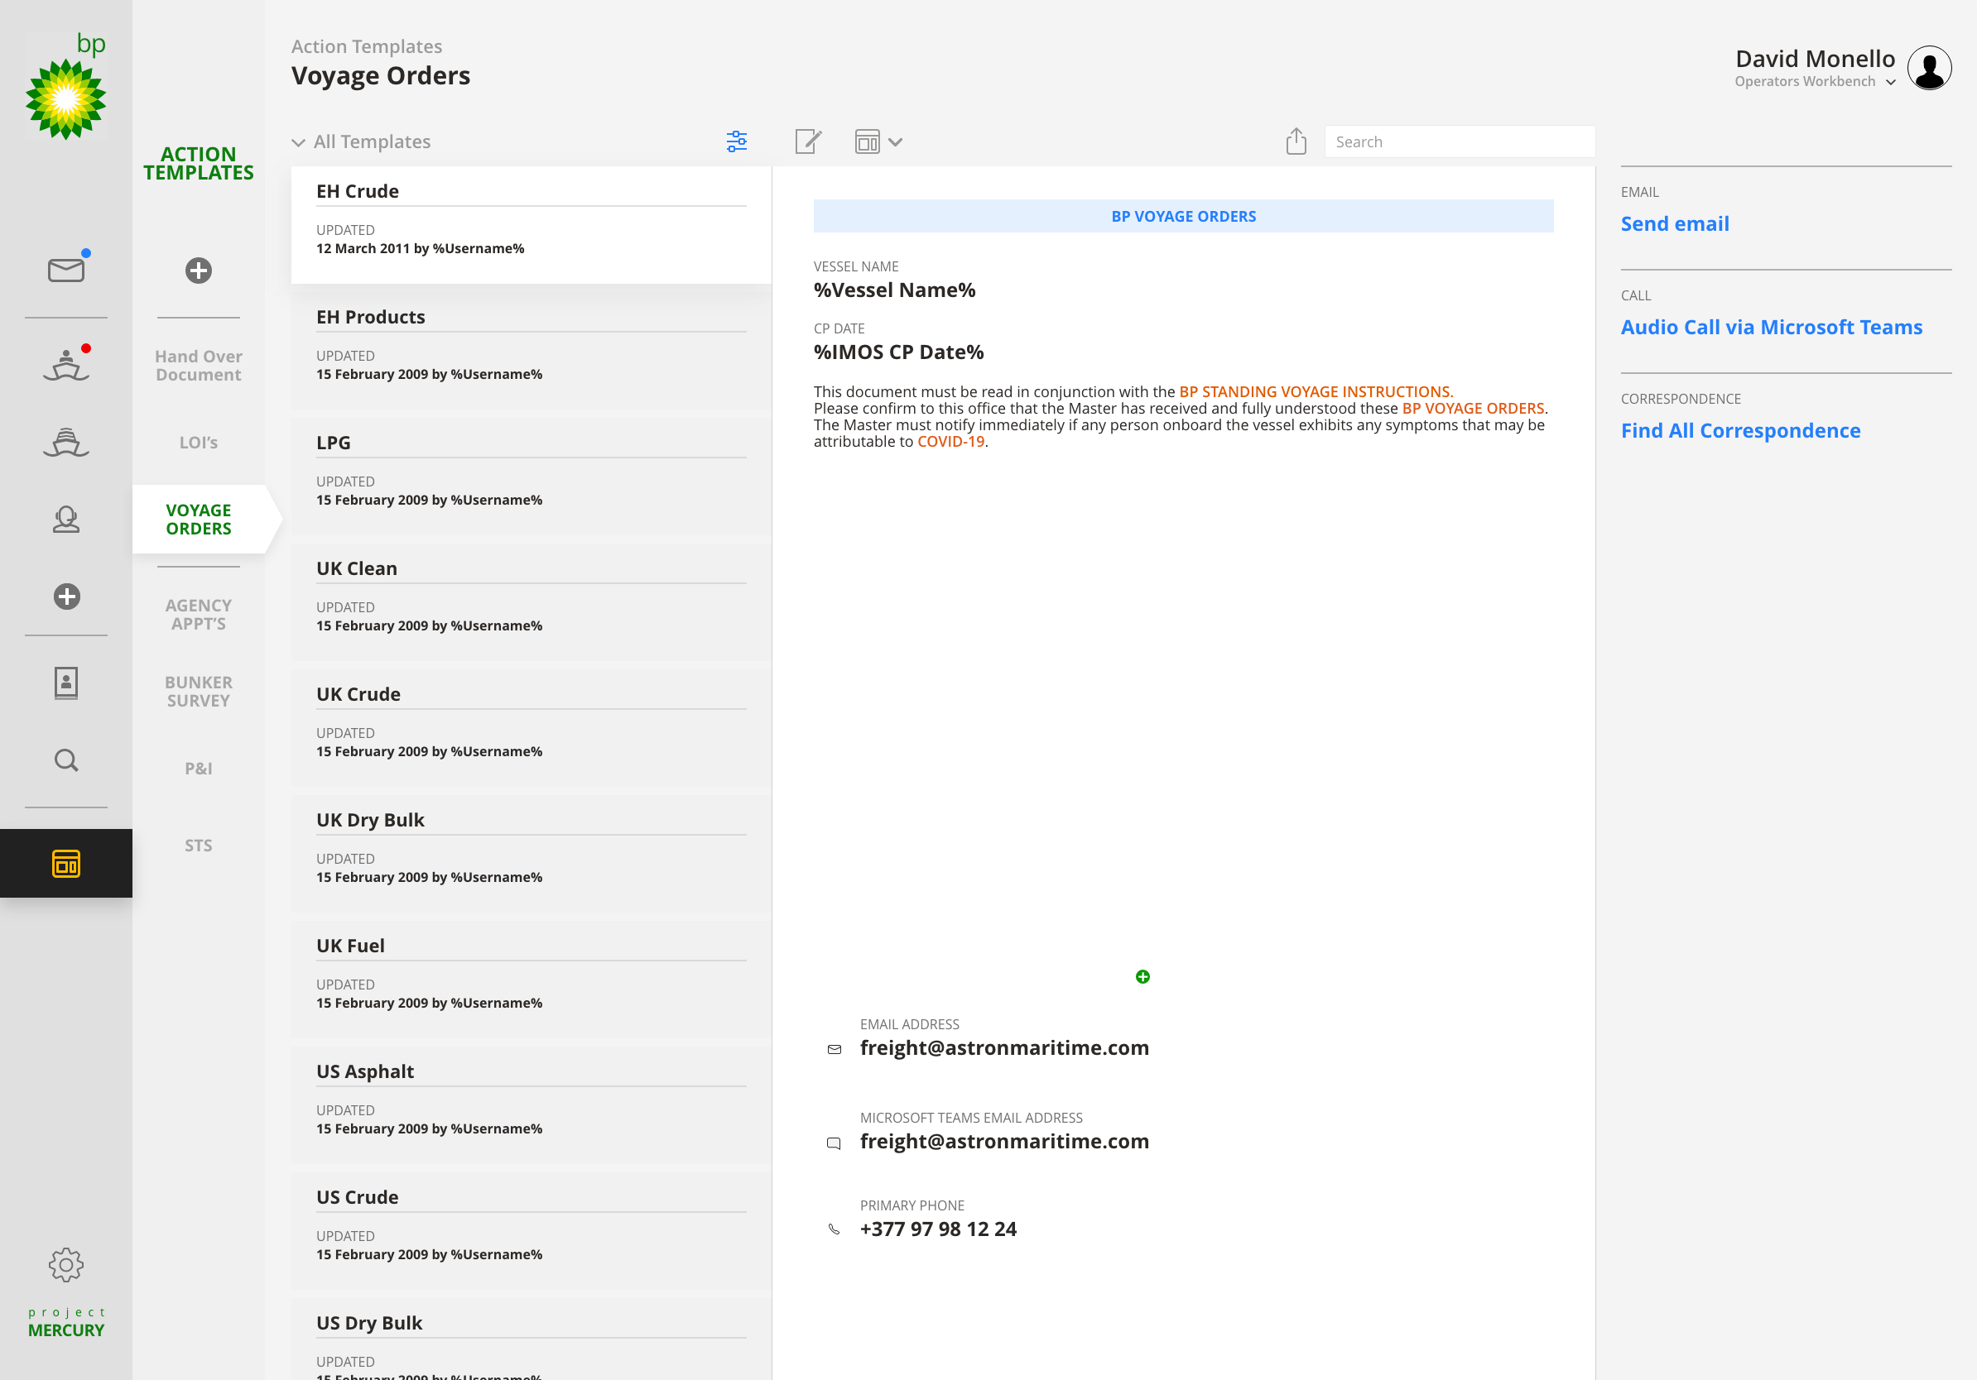Open the customer support headset icon

[x=65, y=520]
